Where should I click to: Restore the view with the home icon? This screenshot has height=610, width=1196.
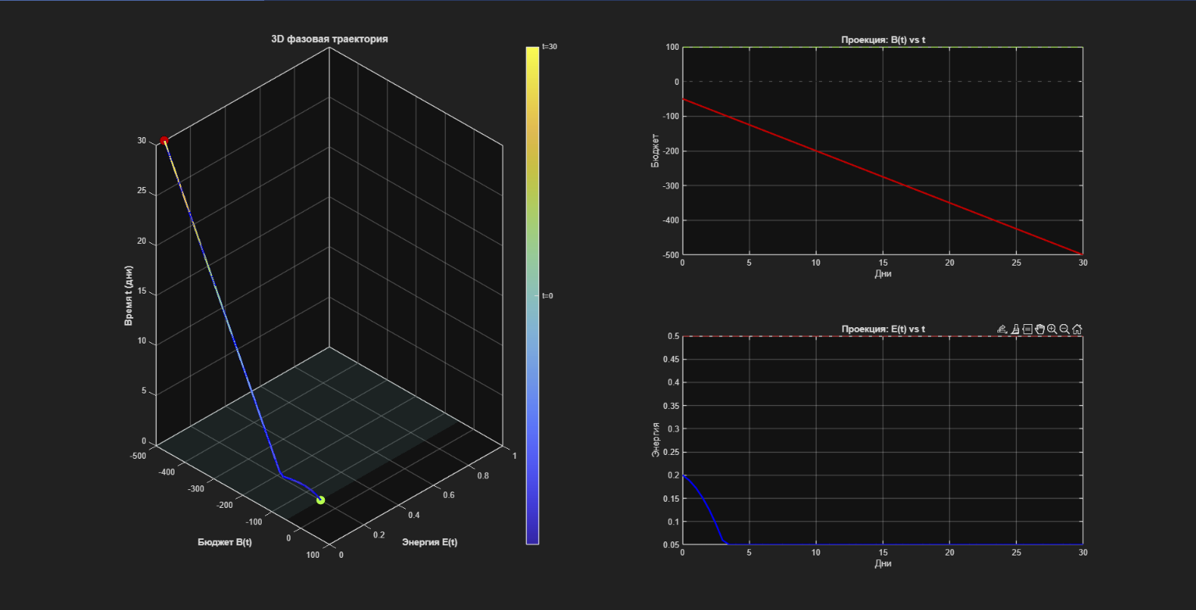[x=1077, y=330]
